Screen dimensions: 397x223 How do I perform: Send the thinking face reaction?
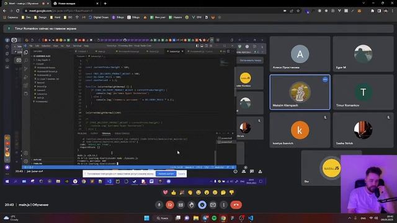[x=223, y=193]
